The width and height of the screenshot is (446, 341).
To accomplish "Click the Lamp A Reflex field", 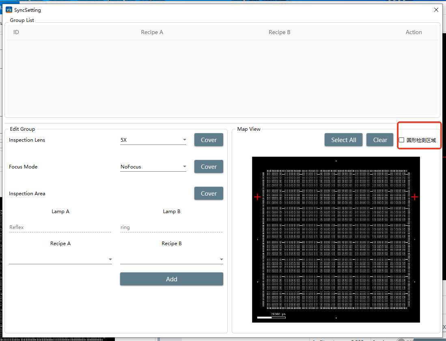I will [60, 227].
